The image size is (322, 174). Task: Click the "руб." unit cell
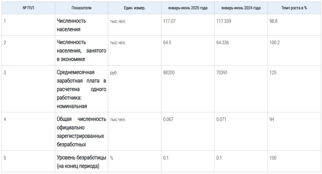coord(114,73)
